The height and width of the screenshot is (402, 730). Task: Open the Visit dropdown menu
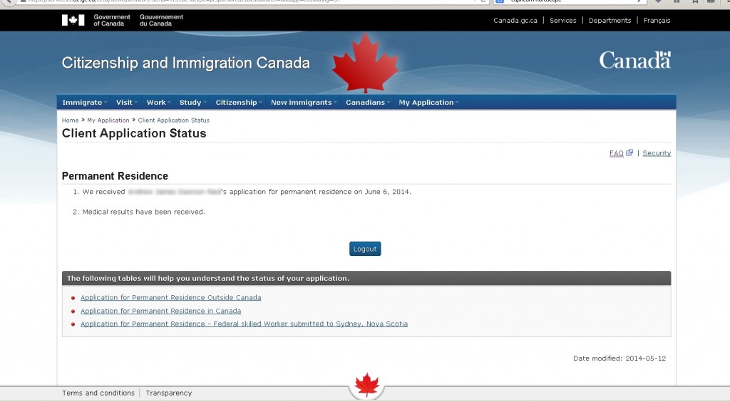(x=125, y=103)
